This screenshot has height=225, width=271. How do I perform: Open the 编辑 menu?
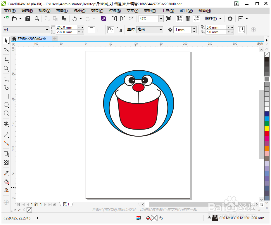[27, 11]
